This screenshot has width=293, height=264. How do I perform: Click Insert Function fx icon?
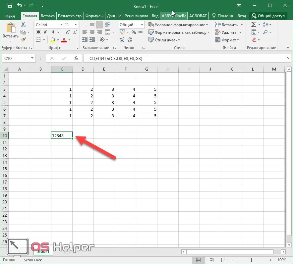[76, 58]
